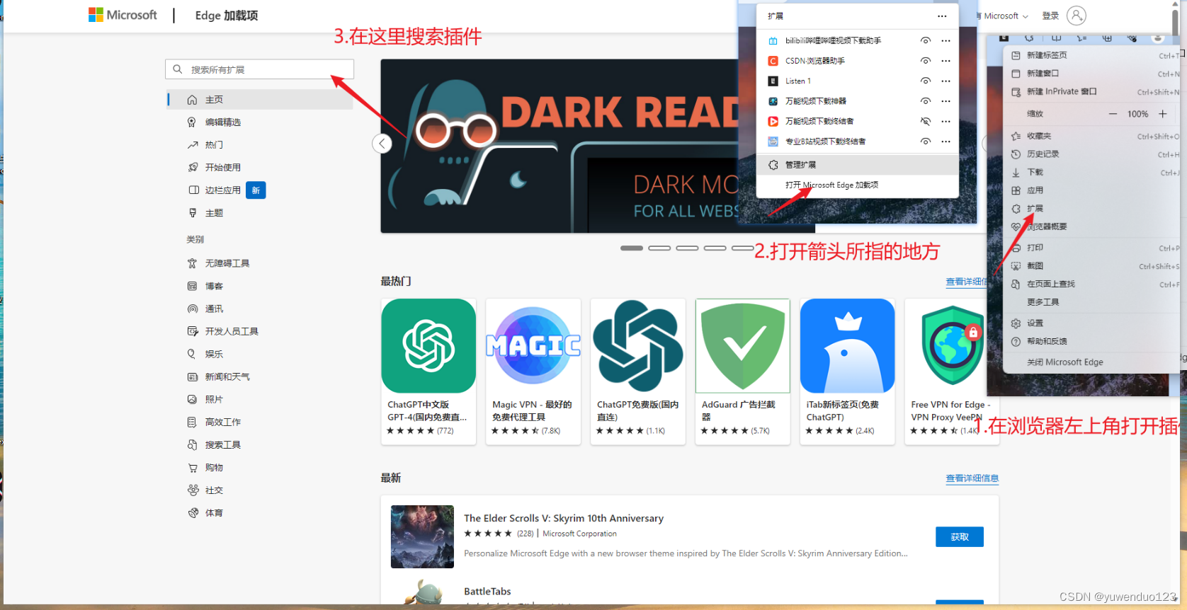The image size is (1187, 610).
Task: Click 登录 sign-in link in the header
Action: pos(1050,16)
